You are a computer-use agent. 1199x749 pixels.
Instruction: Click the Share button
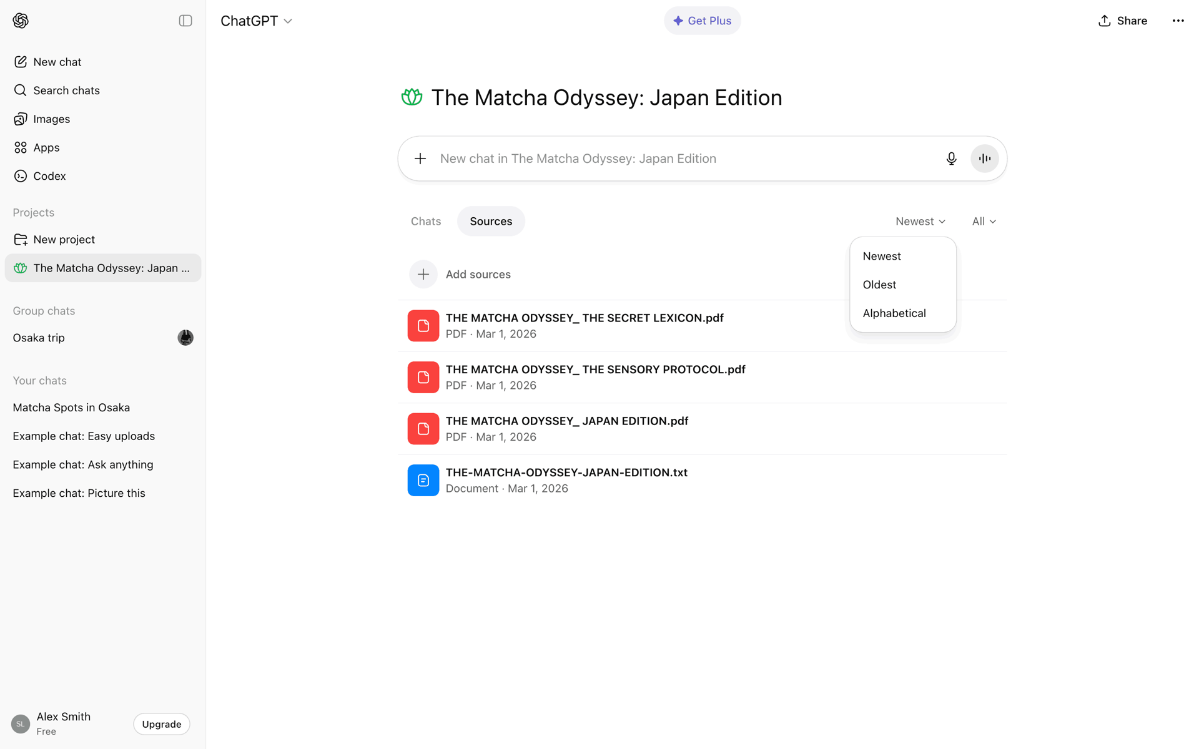pos(1123,21)
